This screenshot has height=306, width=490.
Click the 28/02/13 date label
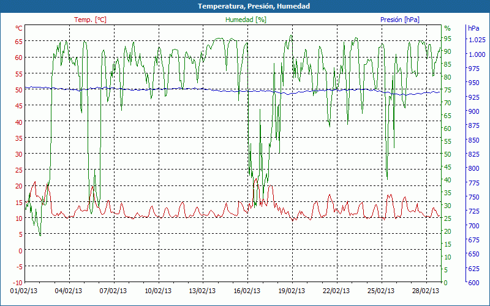tap(426, 291)
